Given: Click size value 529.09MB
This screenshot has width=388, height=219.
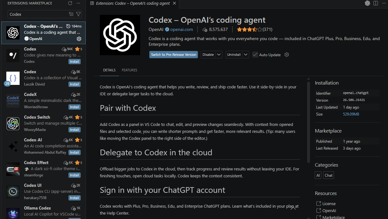Looking at the screenshot, I should tap(351, 114).
